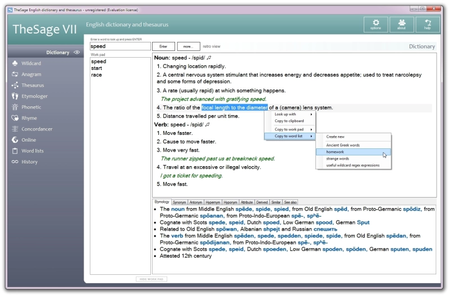Click TheSage app icon in title bar
449x295 pixels.
point(10,10)
